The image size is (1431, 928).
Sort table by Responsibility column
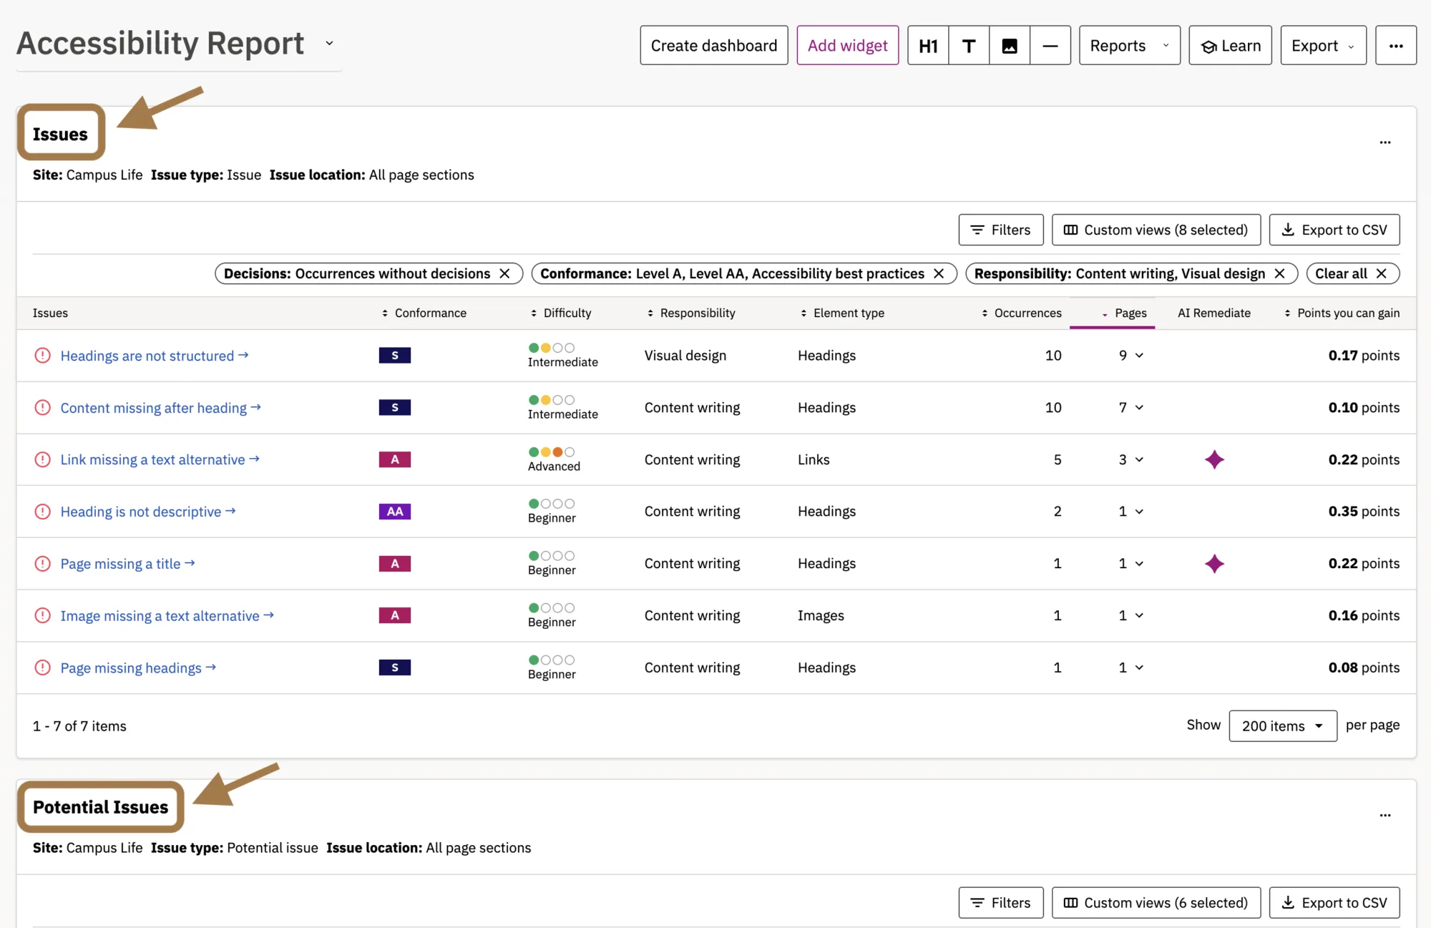(x=691, y=313)
